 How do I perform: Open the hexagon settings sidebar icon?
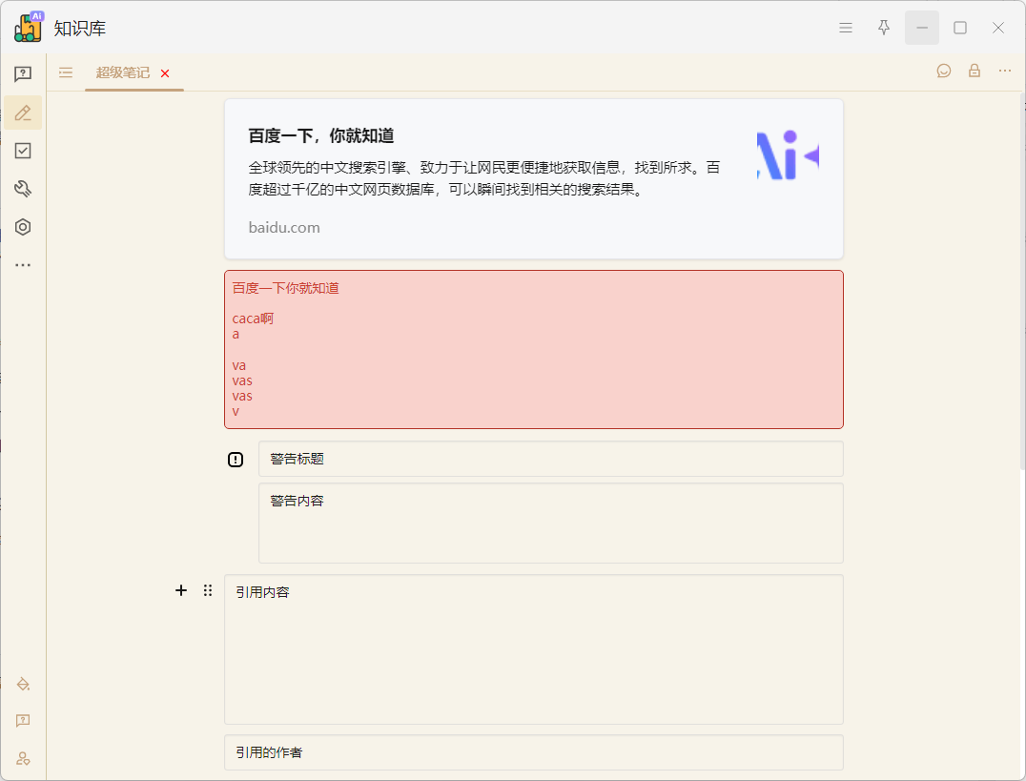[23, 227]
